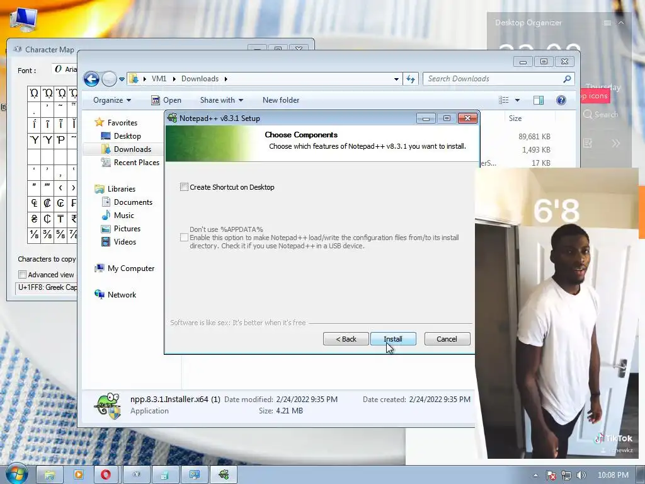Image resolution: width=645 pixels, height=484 pixels.
Task: Toggle Advanced view in Character Map
Action: click(x=22, y=275)
